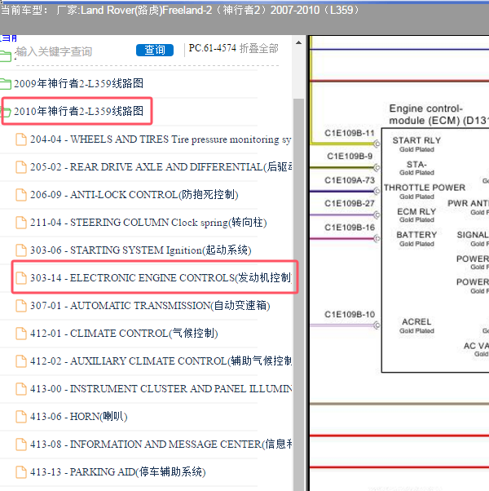
Task: Click document icon beside 204-04 WHEELS AND TIRES
Action: (x=21, y=139)
